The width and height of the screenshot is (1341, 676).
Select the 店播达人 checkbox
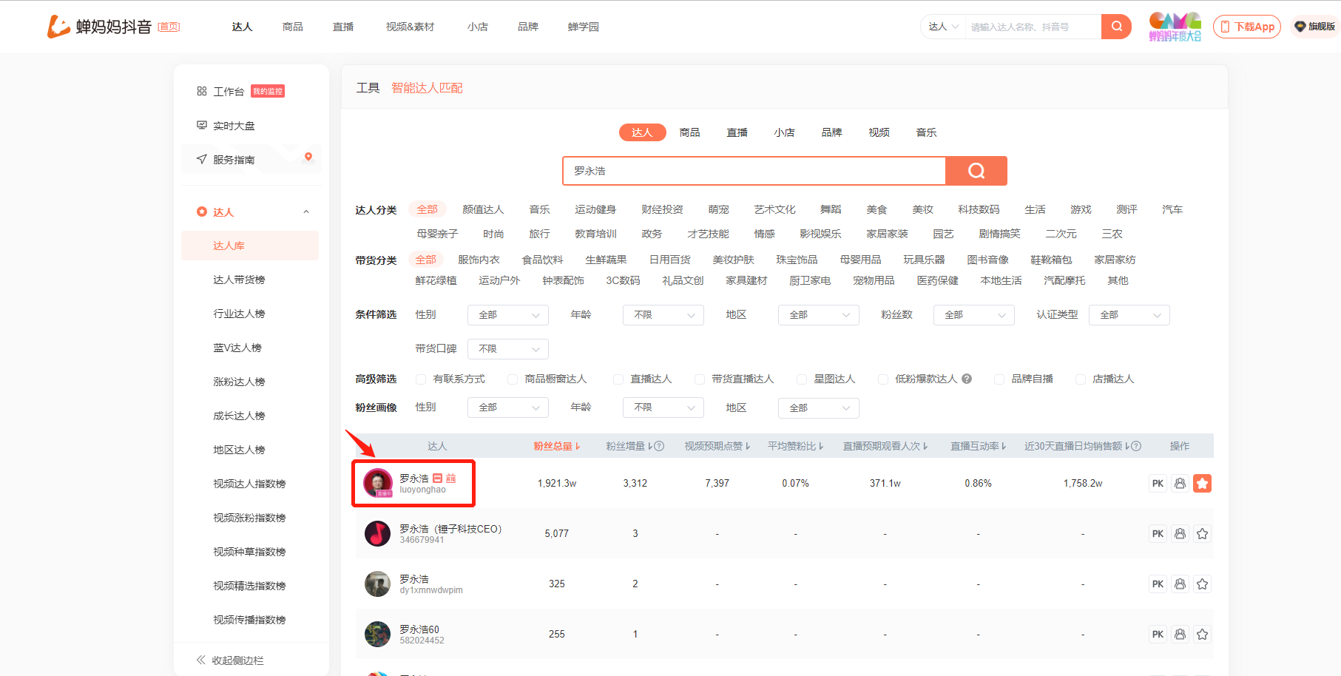tap(1080, 379)
